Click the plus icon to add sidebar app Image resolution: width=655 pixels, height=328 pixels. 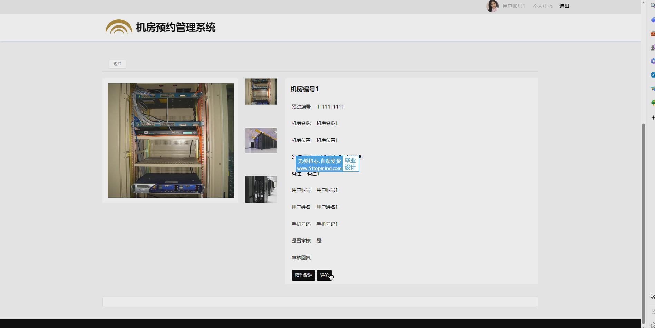click(652, 117)
